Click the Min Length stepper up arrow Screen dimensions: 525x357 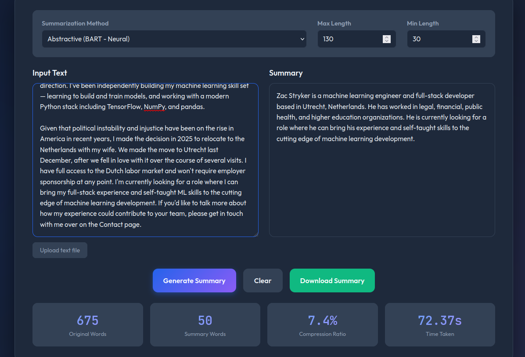(476, 36)
